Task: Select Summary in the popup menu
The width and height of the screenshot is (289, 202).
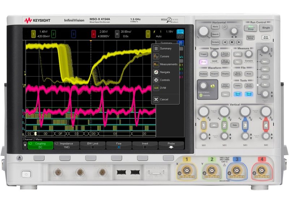Action: coord(165,48)
